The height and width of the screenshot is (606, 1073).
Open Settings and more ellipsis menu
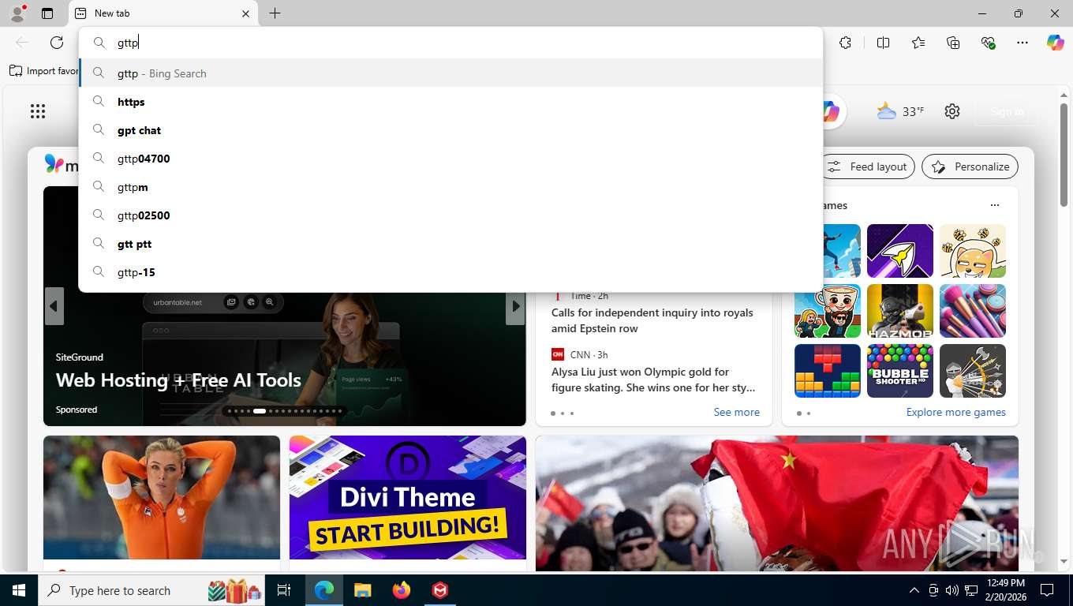(1023, 43)
